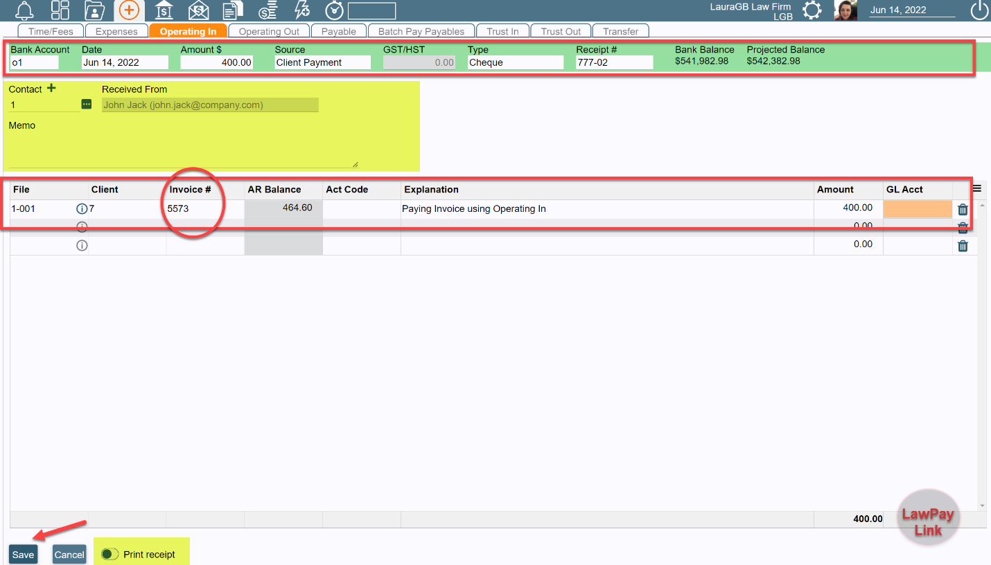Delete the first row with the trash icon
The height and width of the screenshot is (565, 991).
(962, 208)
